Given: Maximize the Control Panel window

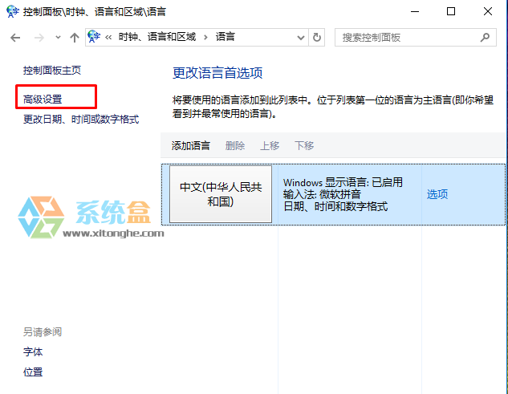Looking at the screenshot, I should 451,11.
